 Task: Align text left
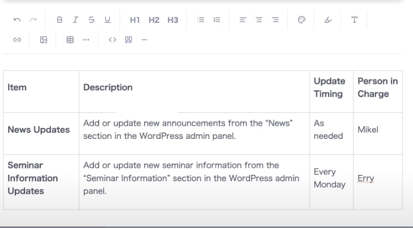point(243,20)
